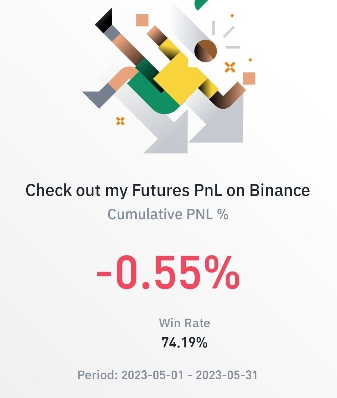Click the 74.19% win rate value

click(x=184, y=343)
